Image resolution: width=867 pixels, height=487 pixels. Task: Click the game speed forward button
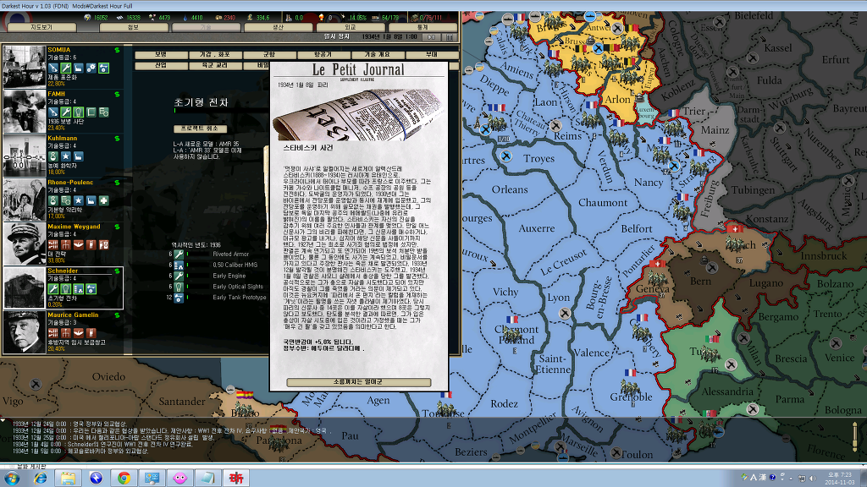click(431, 37)
